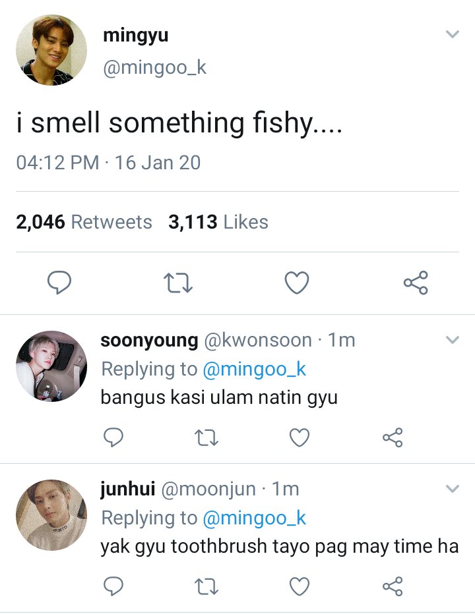Open @mingoo_k mention in soonyoung's reply
Screen dimensions: 475x614
(x=254, y=369)
